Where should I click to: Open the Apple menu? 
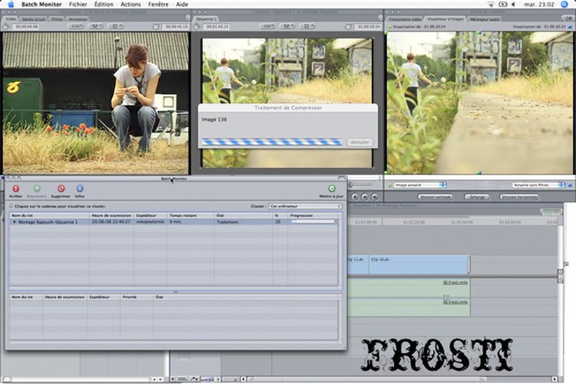coord(11,5)
